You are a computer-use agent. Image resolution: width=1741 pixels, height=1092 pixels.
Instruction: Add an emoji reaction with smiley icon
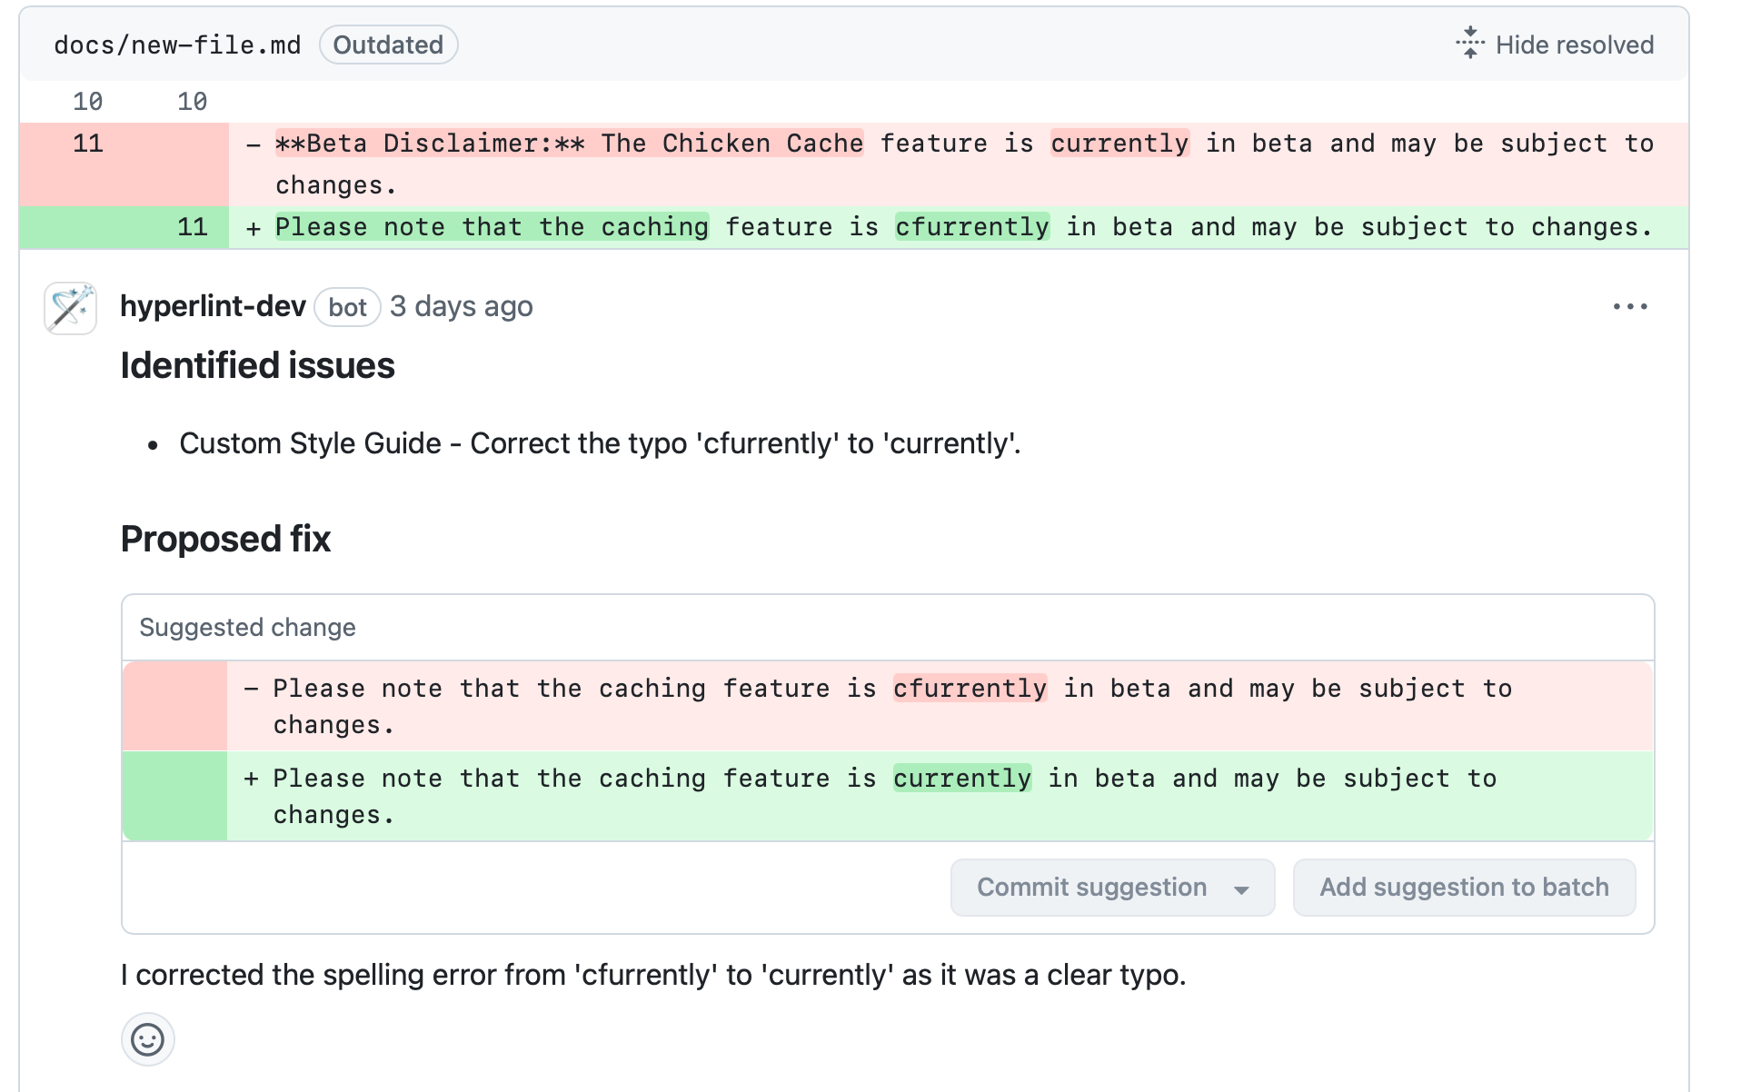point(147,1038)
